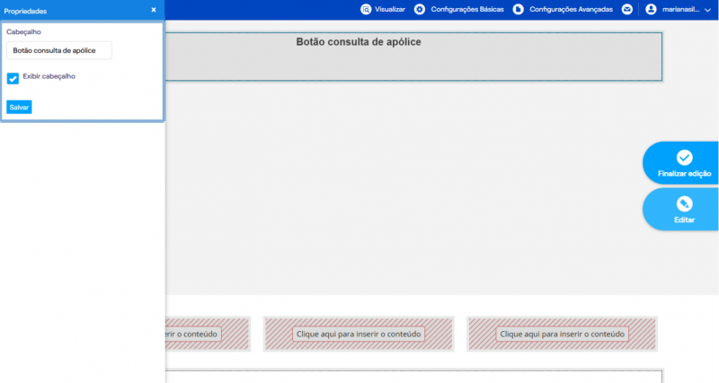Click the middle 'Clique aqui para inserir o conteúdo' placeholder
The width and height of the screenshot is (719, 383).
[x=359, y=334]
